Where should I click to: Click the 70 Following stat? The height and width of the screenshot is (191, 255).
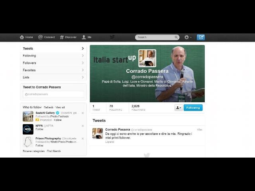[116, 108]
